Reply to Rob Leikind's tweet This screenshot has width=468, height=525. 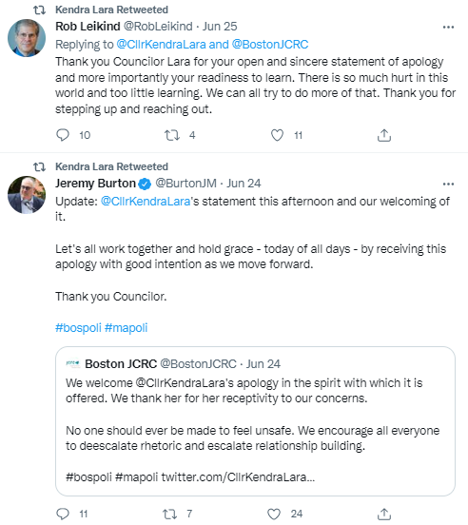(63, 135)
